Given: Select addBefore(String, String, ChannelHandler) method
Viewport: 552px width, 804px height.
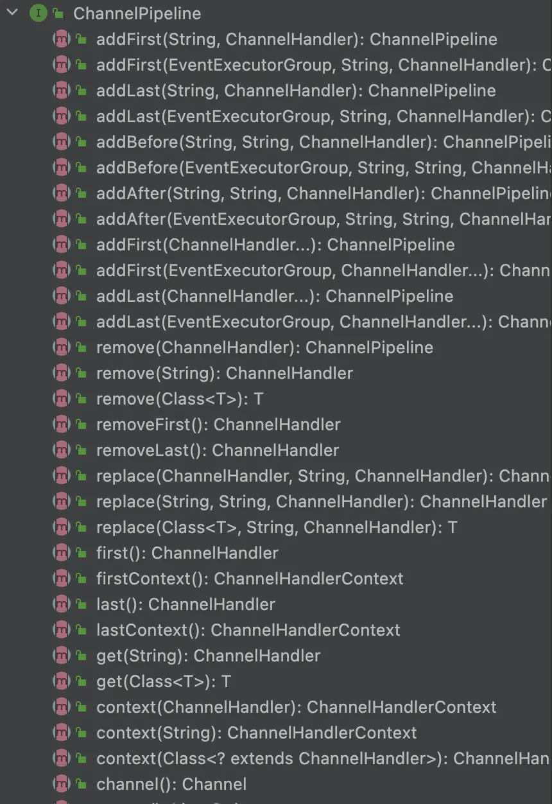Looking at the screenshot, I should 321,142.
